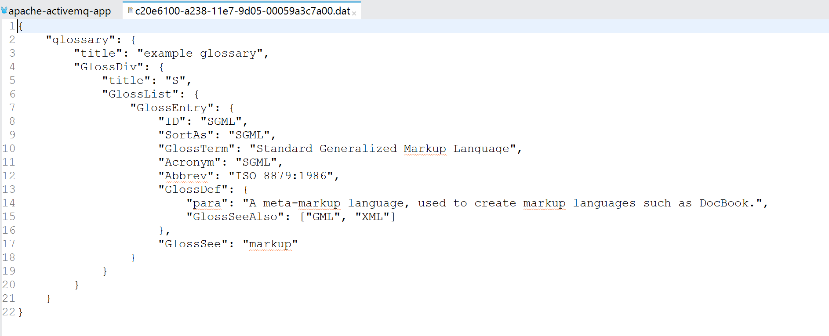Put the cursor on the "GlossList" key
829x336 pixels.
[140, 94]
